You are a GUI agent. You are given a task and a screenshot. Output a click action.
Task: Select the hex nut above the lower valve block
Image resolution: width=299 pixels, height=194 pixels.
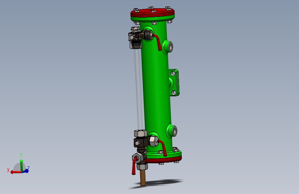(141, 133)
